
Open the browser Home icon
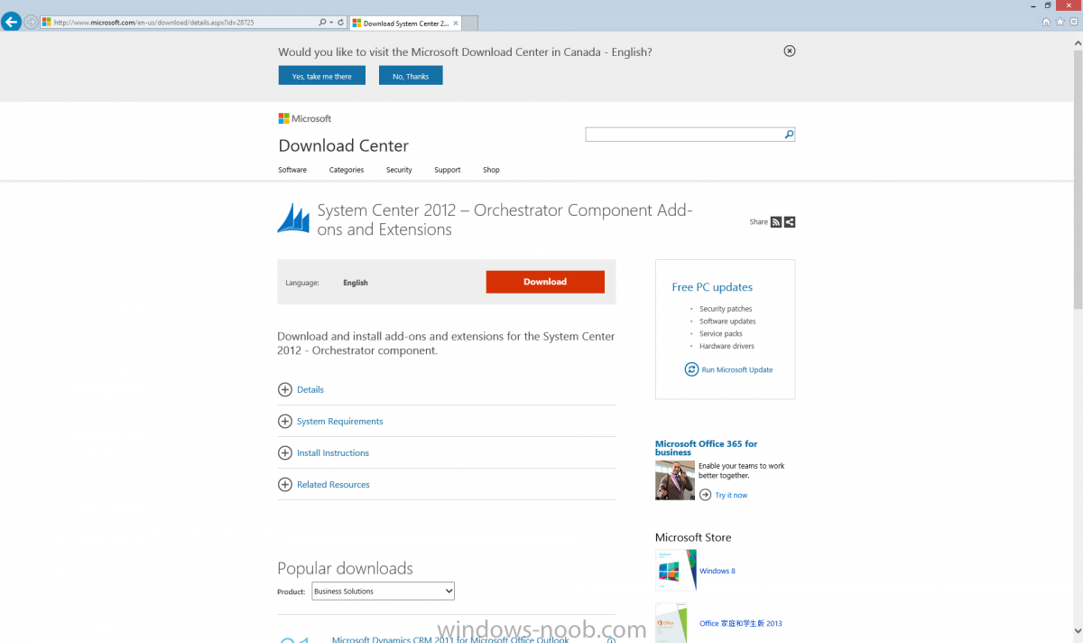1046,22
